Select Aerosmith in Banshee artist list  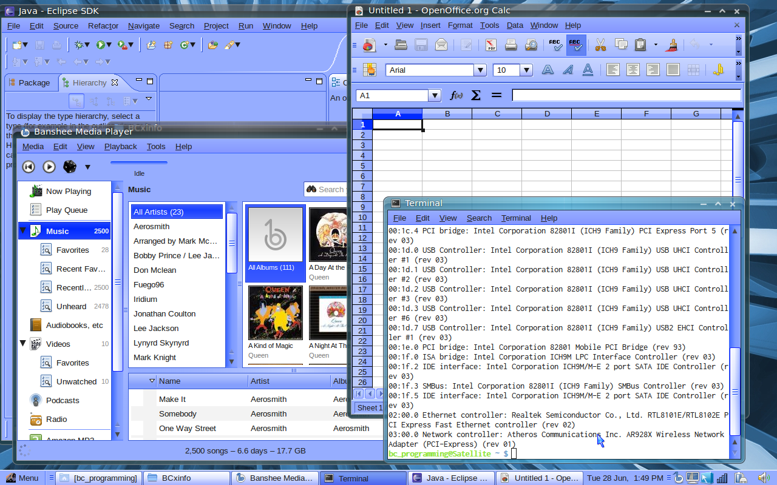point(177,226)
